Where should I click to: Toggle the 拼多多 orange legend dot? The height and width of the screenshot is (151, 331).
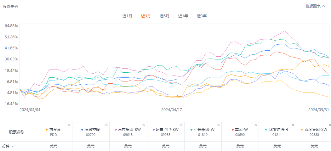click(x=47, y=130)
